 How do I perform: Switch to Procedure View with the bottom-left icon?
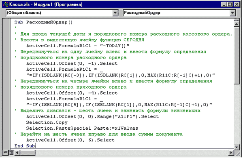(x=6, y=153)
